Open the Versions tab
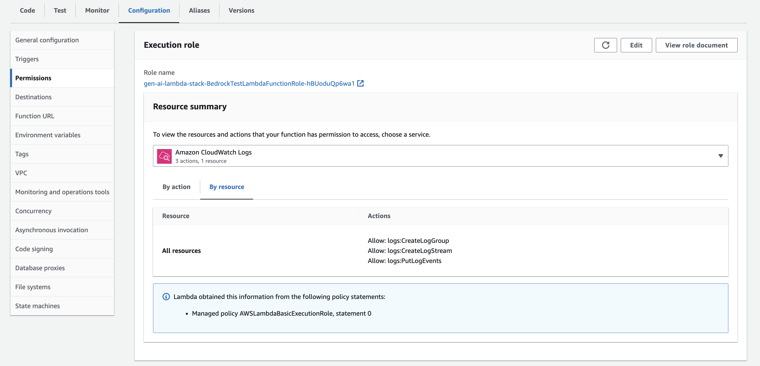 pyautogui.click(x=241, y=10)
